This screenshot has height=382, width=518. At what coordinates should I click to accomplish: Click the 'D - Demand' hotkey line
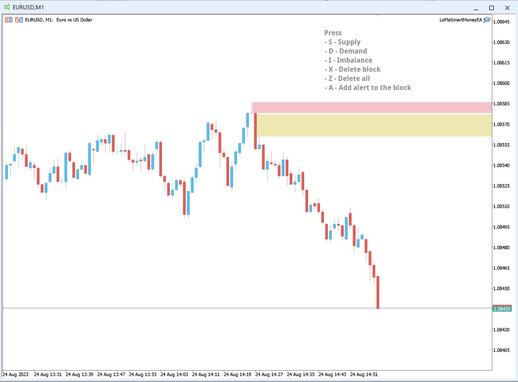click(x=346, y=51)
